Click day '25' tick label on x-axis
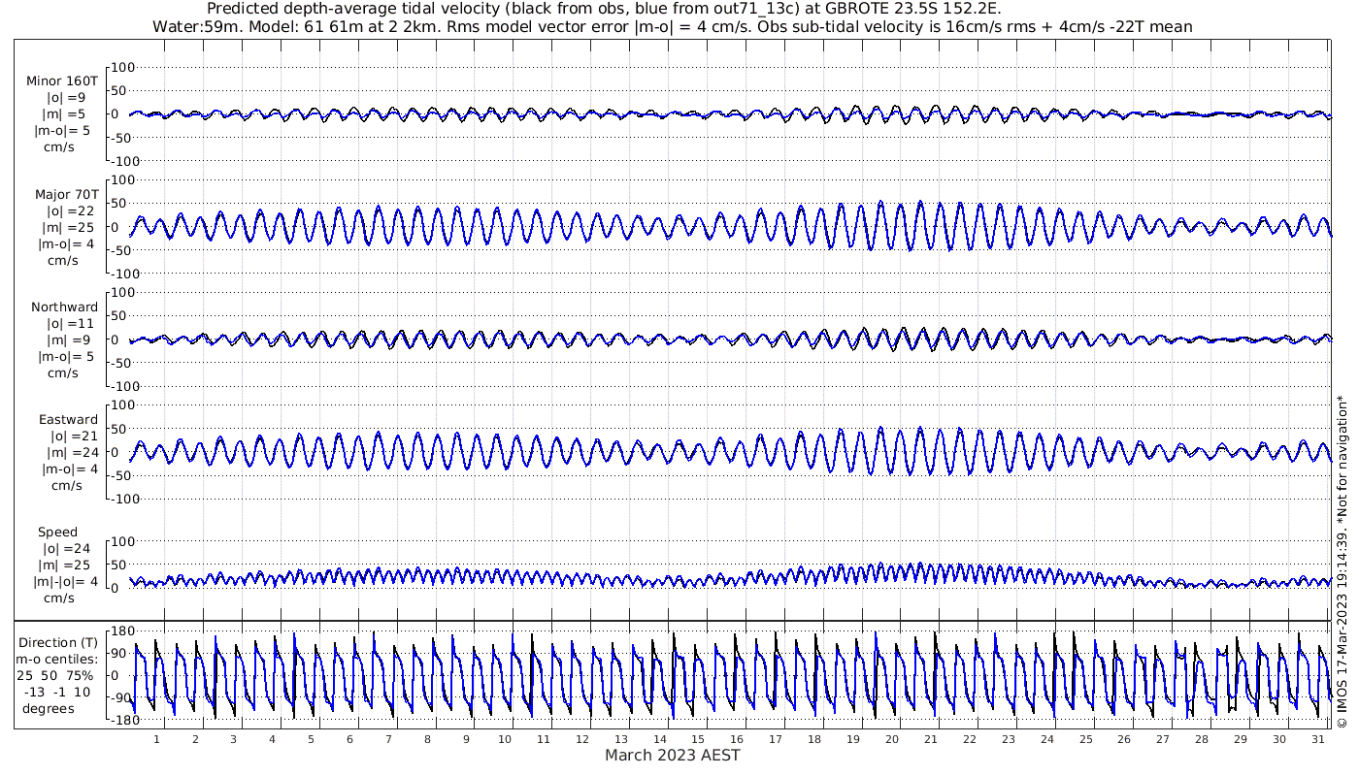Image resolution: width=1359 pixels, height=776 pixels. click(1085, 739)
